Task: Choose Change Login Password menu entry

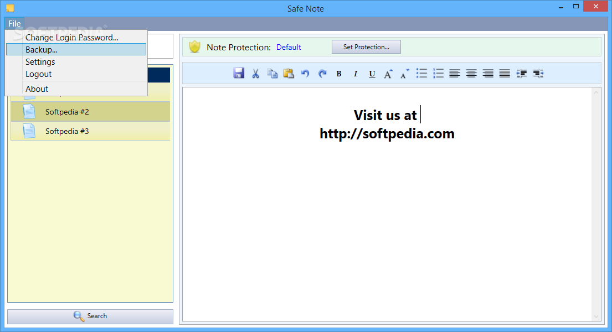Action: (76, 38)
